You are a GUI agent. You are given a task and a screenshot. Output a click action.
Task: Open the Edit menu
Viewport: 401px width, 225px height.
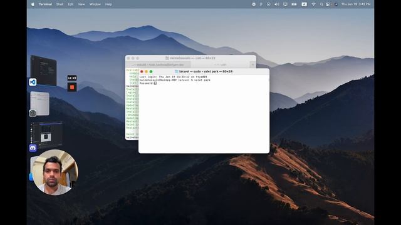coord(71,4)
